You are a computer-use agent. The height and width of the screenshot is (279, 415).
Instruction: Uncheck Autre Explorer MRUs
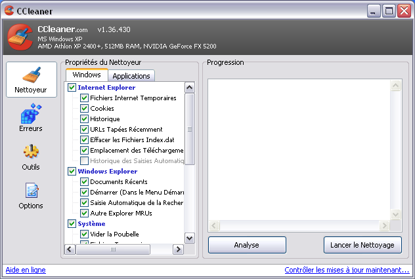point(84,214)
